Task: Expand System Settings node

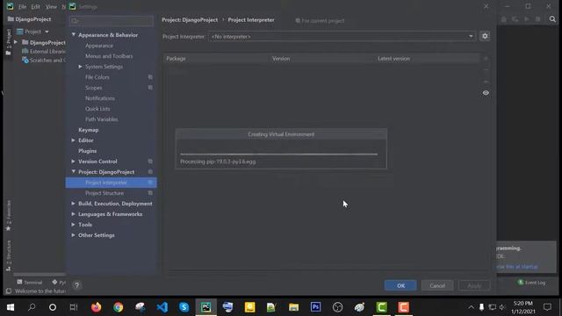Action: point(80,67)
